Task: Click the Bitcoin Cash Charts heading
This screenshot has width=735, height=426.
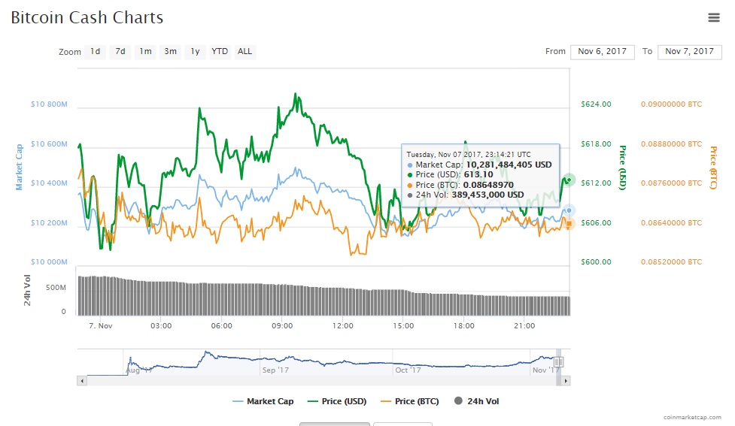Action: click(87, 18)
